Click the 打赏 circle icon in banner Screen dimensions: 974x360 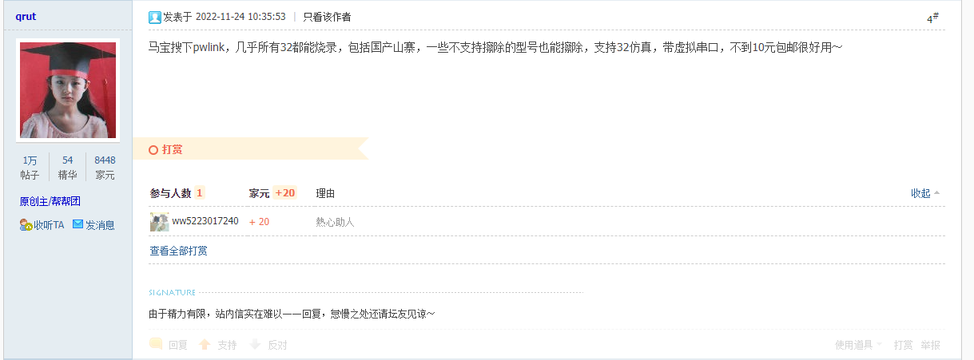coord(153,149)
